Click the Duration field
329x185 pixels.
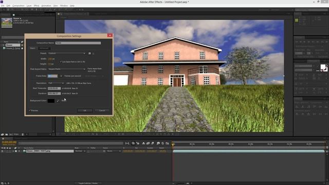coord(54,94)
